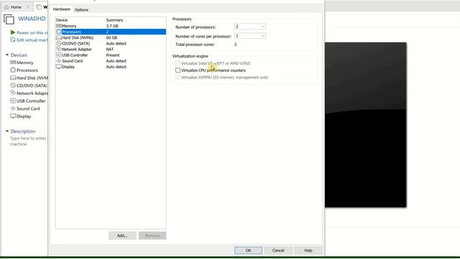
Task: Click the USB Controller icon in hardware list
Action: pyautogui.click(x=59, y=55)
